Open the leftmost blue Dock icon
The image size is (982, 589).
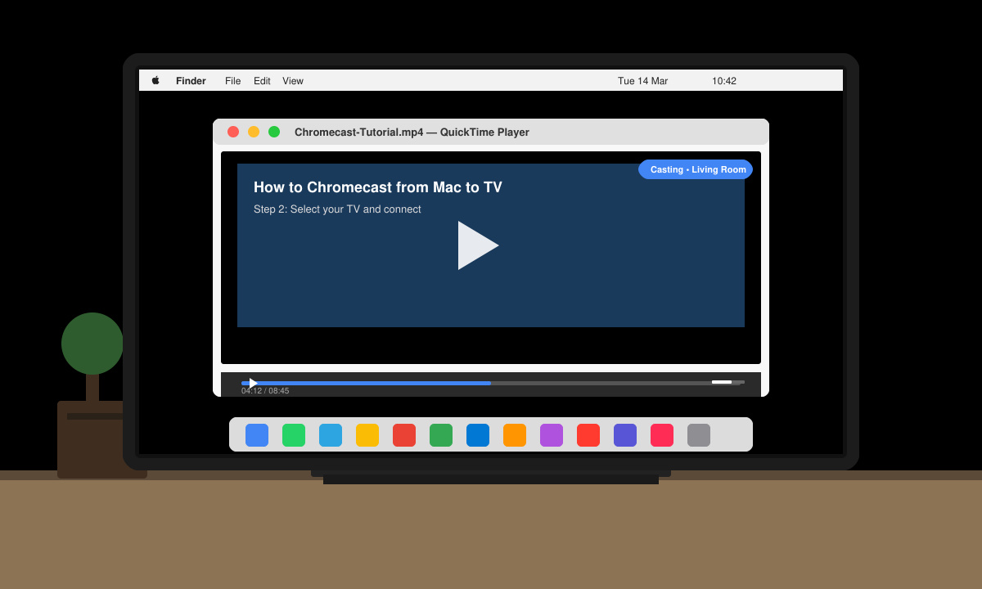click(257, 435)
